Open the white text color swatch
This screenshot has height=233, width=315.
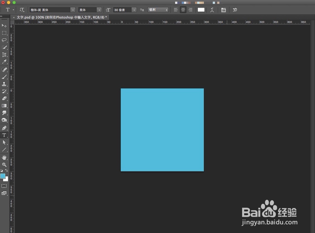[201, 10]
